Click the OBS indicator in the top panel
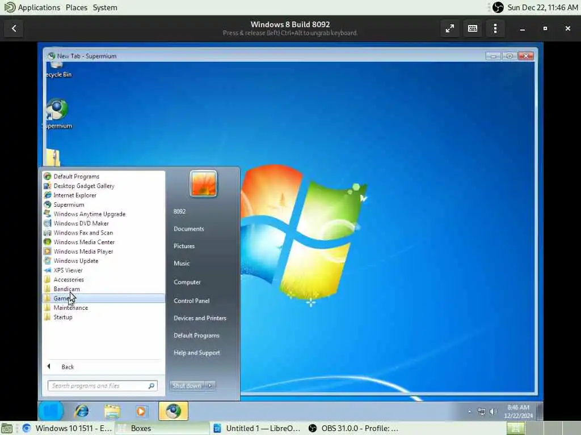Viewport: 581px width, 435px height. coord(498,7)
